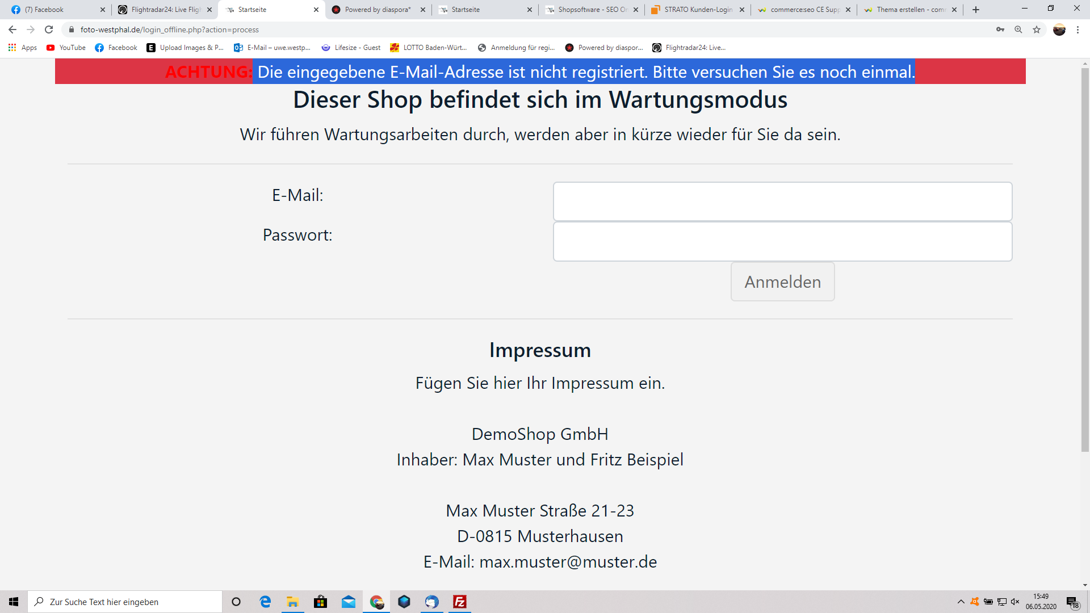Open the saved passwords key icon
1090x613 pixels.
tap(1000, 30)
